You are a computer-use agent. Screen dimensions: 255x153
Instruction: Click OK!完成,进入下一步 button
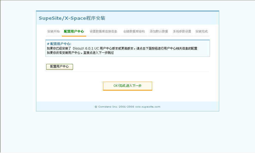point(127,86)
